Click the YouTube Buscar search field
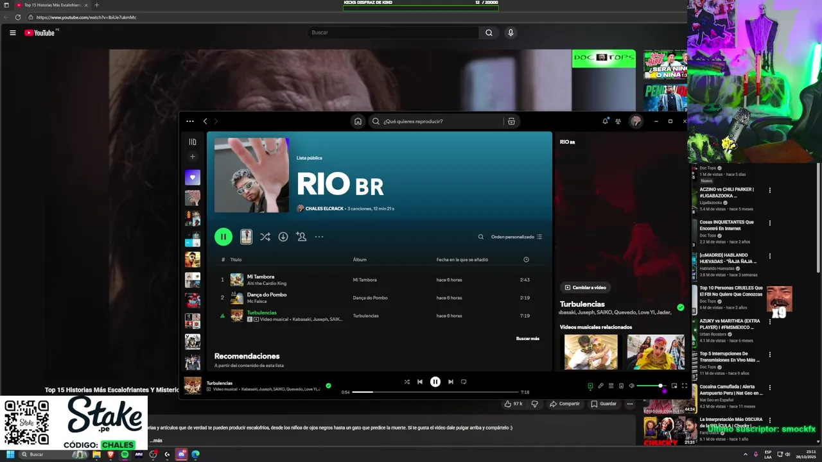The image size is (822, 462). (393, 33)
